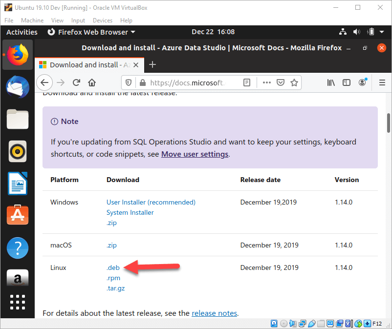392x329 pixels.
Task: Select the Download and install tab
Action: tap(89, 65)
